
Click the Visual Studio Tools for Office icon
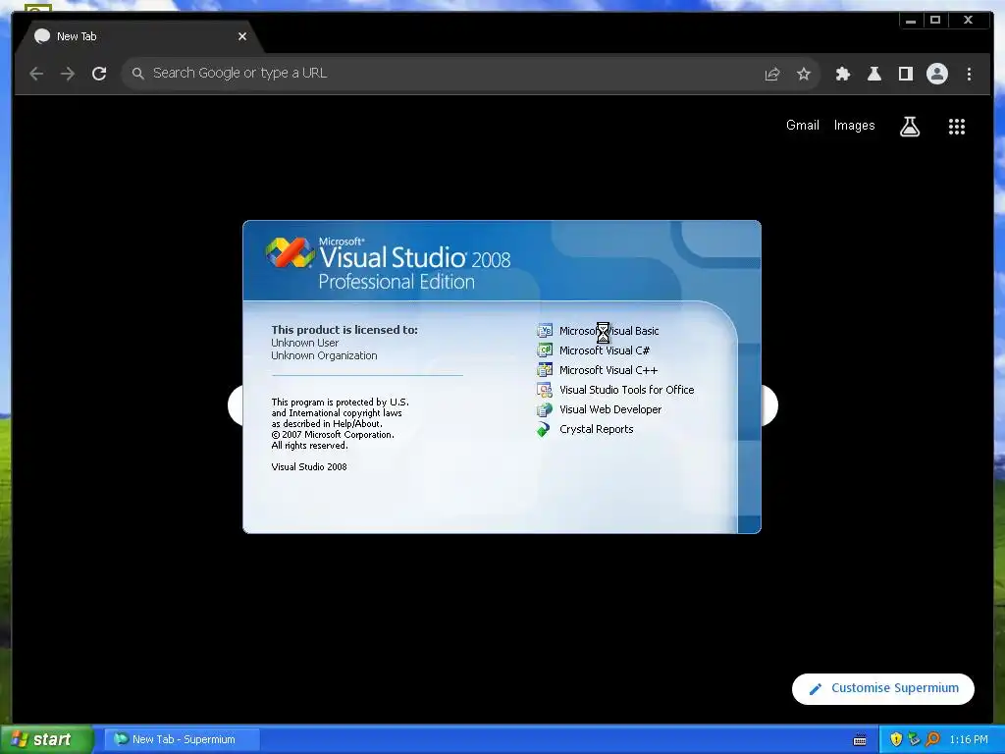point(544,390)
